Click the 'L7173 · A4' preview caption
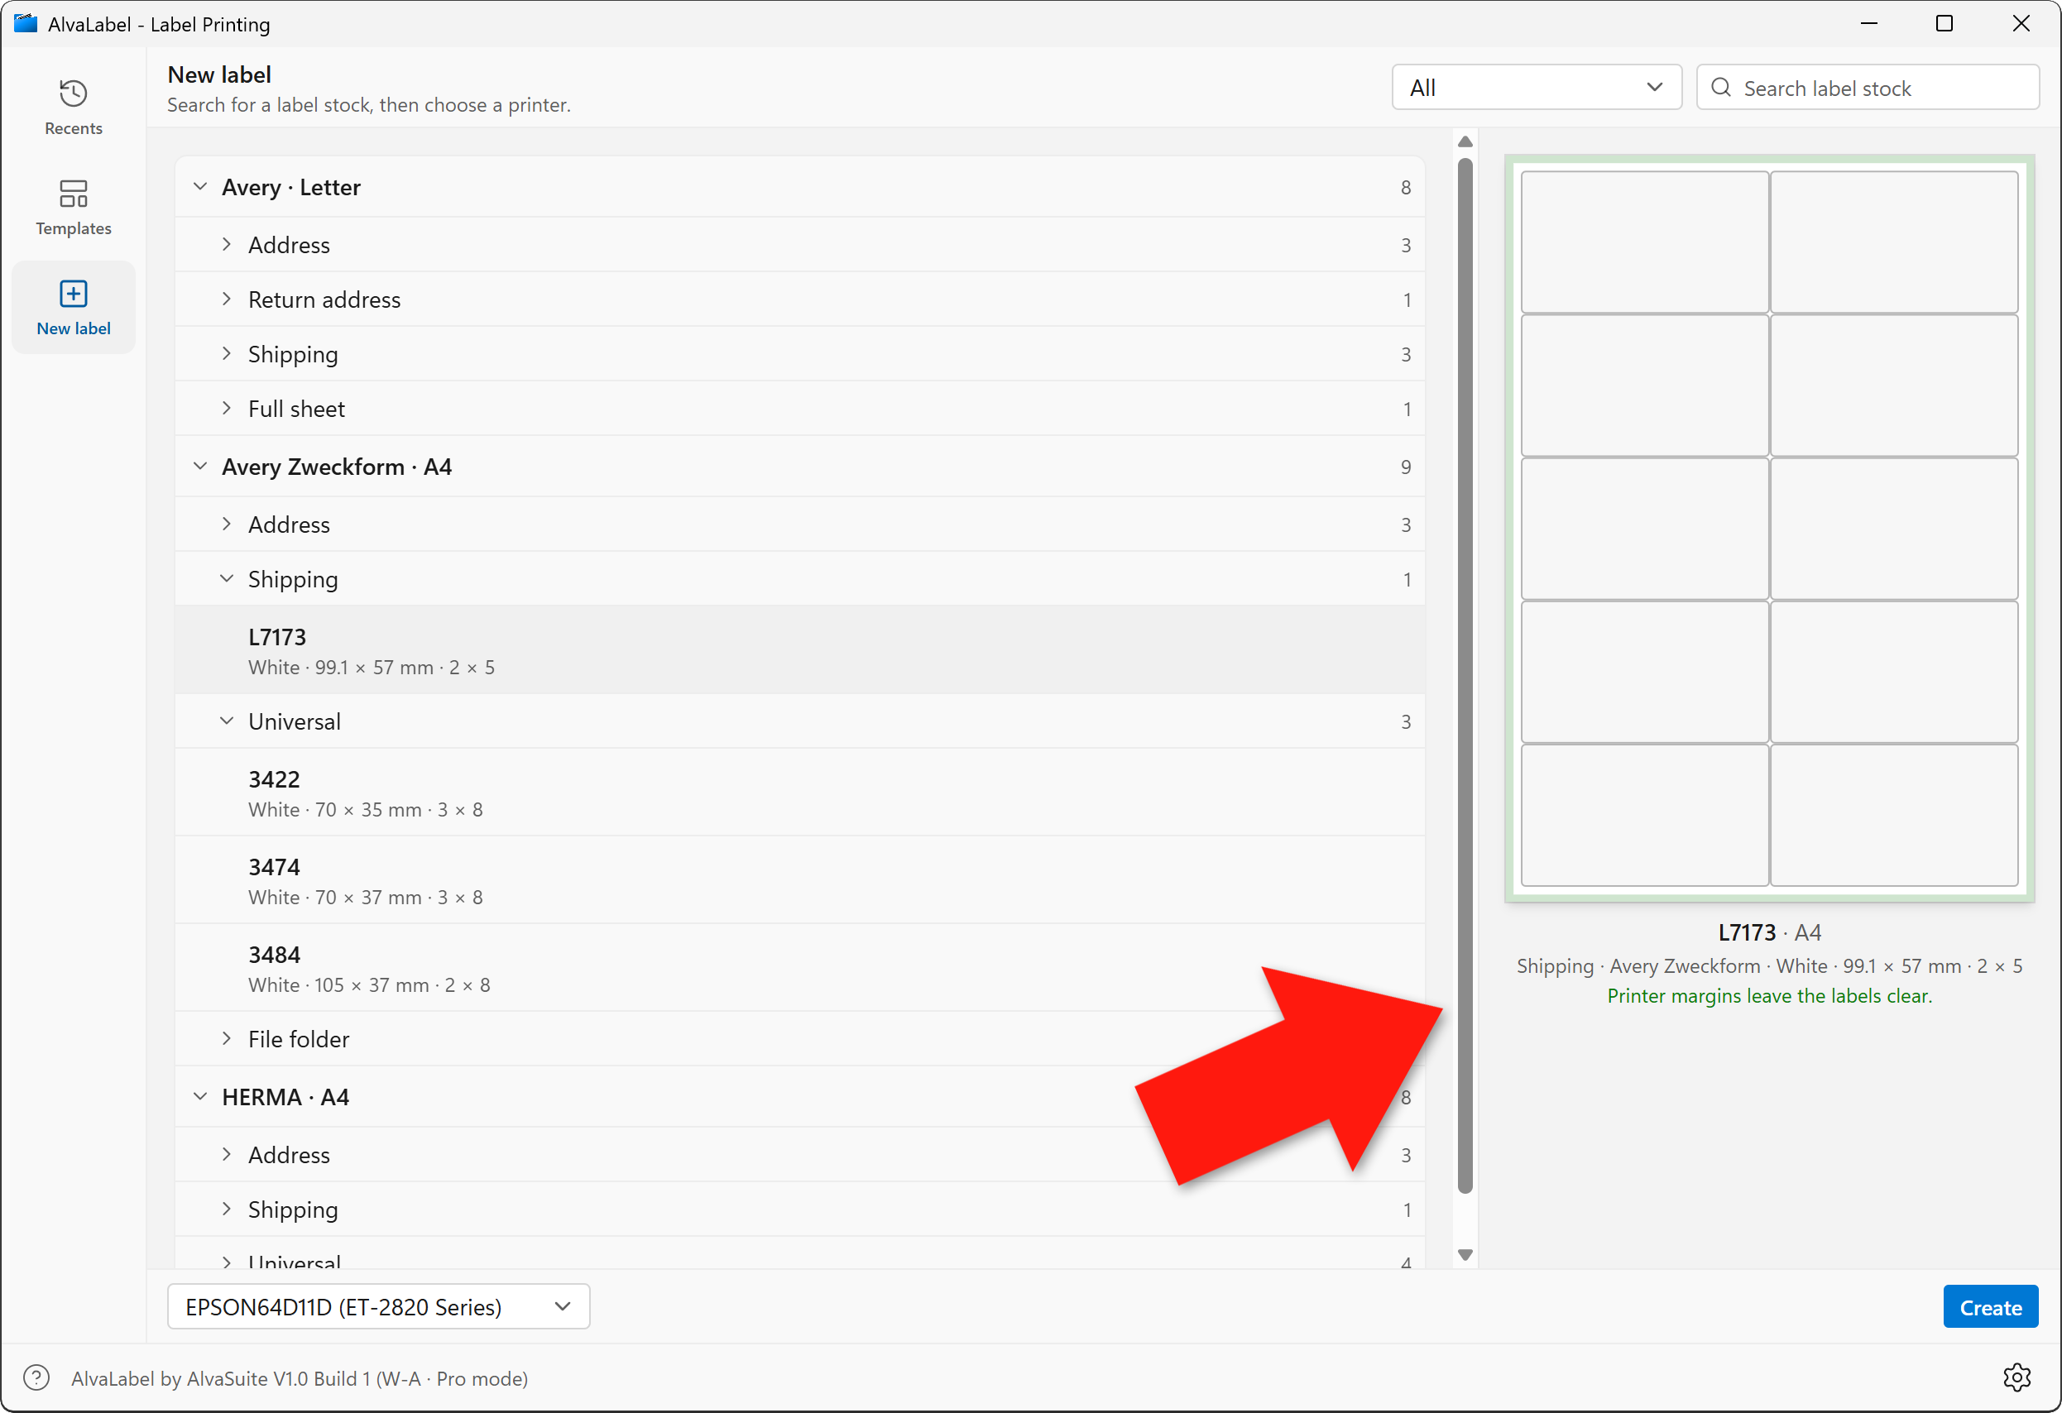The width and height of the screenshot is (2062, 1413). pos(1769,932)
